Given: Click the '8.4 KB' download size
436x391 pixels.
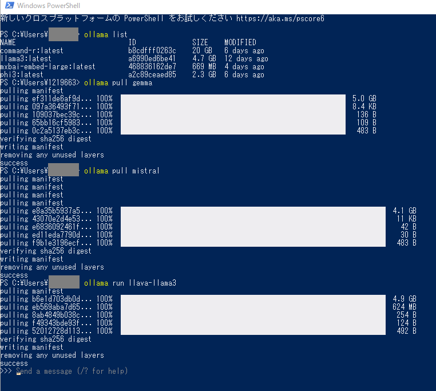Looking at the screenshot, I should pyautogui.click(x=364, y=106).
